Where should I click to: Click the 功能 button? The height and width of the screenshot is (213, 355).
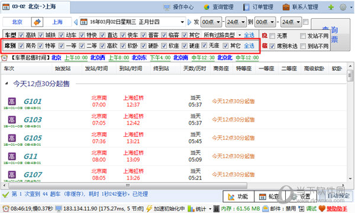pos(238,196)
